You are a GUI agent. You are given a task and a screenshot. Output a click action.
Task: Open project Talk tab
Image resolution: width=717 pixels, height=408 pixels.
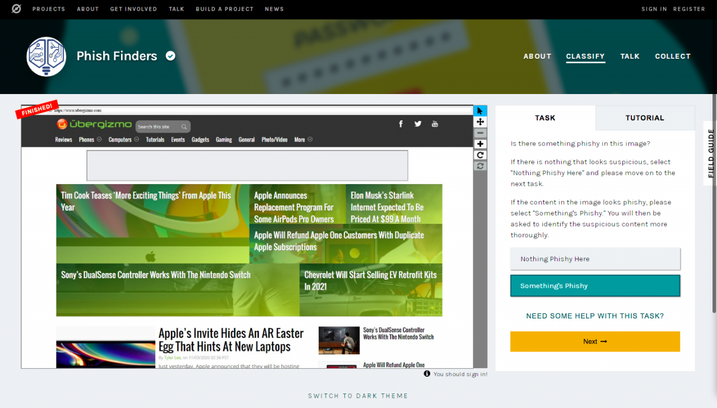coord(630,57)
